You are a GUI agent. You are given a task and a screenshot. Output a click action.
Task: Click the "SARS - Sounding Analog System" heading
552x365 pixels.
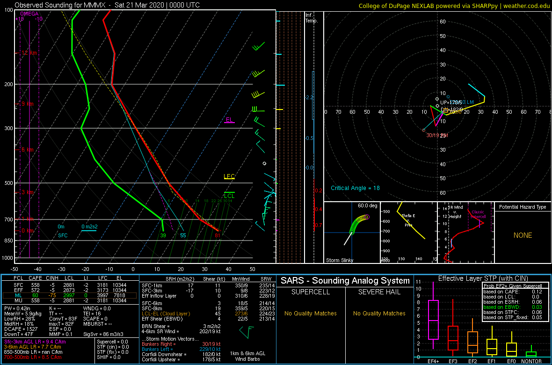[345, 281]
